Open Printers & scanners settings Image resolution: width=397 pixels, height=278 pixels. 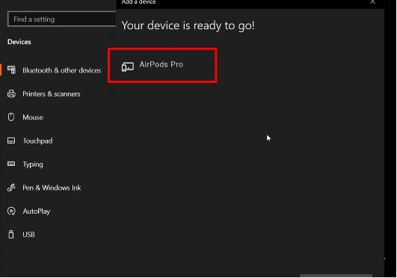coord(52,94)
